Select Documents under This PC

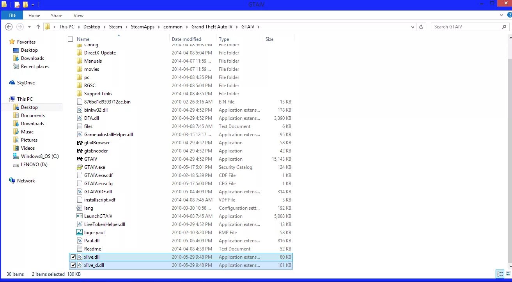(x=33, y=116)
